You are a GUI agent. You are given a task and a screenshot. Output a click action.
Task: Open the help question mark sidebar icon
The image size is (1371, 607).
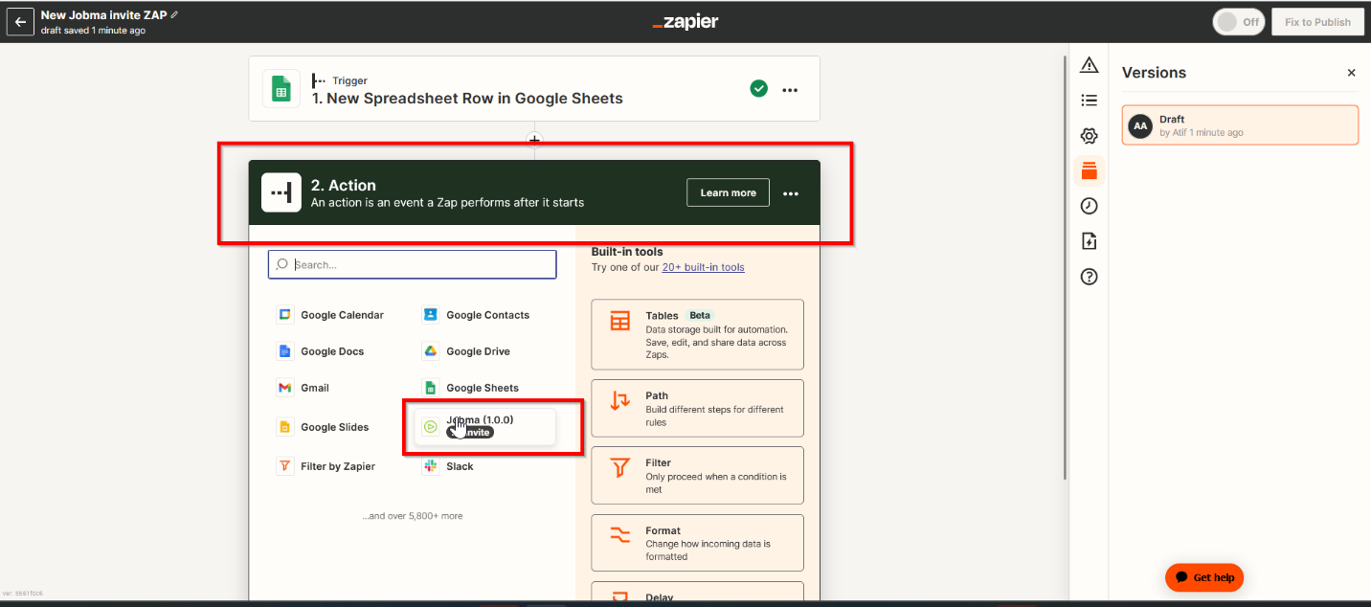(x=1089, y=277)
